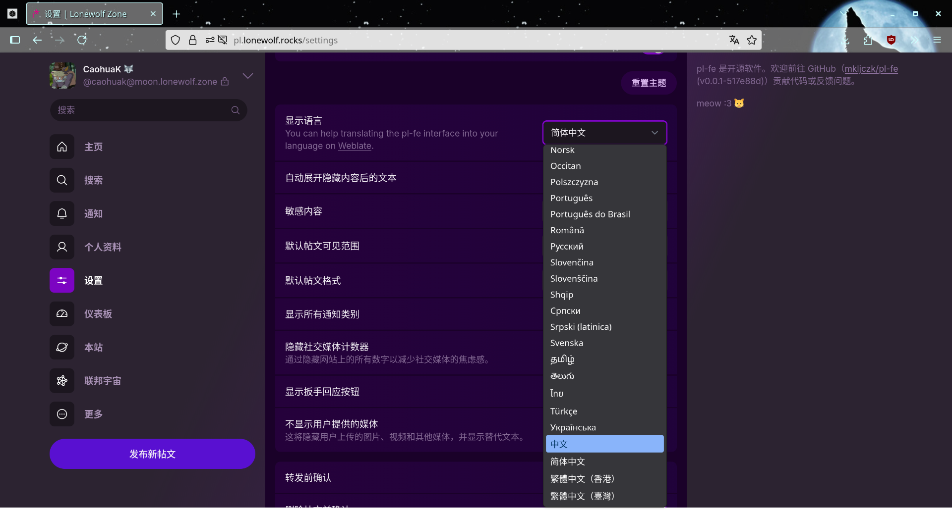Open the 主页 home icon in sidebar
This screenshot has width=952, height=510.
pyautogui.click(x=62, y=147)
